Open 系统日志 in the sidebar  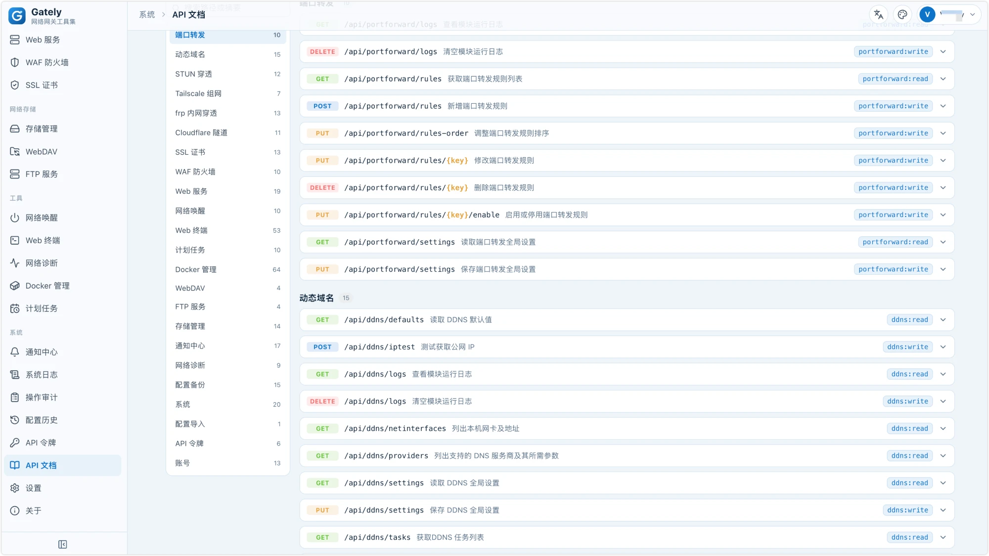(62, 375)
